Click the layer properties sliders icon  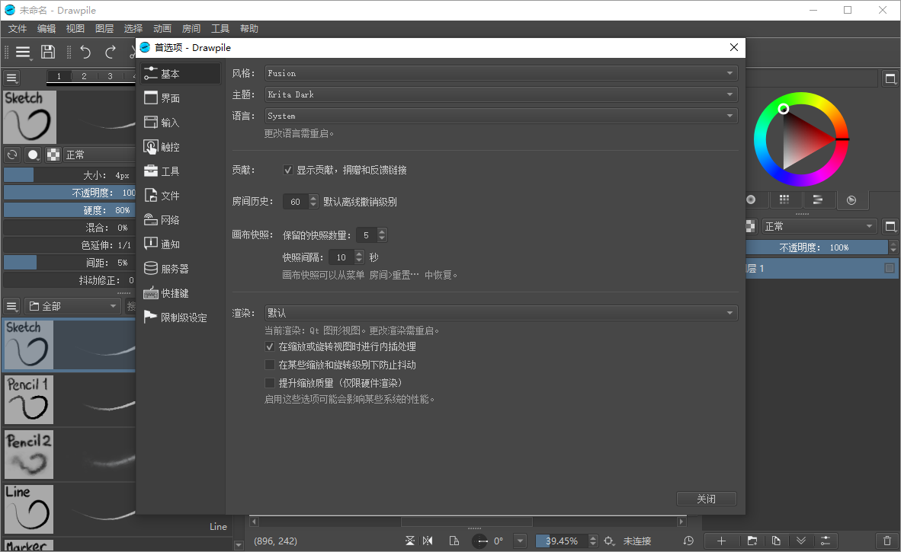[x=825, y=541]
